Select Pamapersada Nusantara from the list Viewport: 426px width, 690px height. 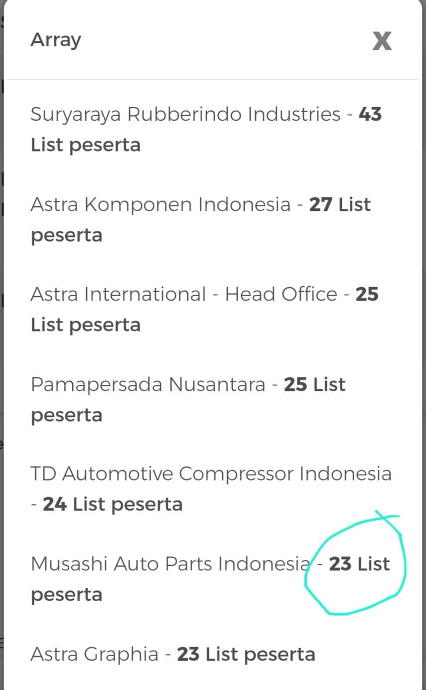(x=188, y=399)
